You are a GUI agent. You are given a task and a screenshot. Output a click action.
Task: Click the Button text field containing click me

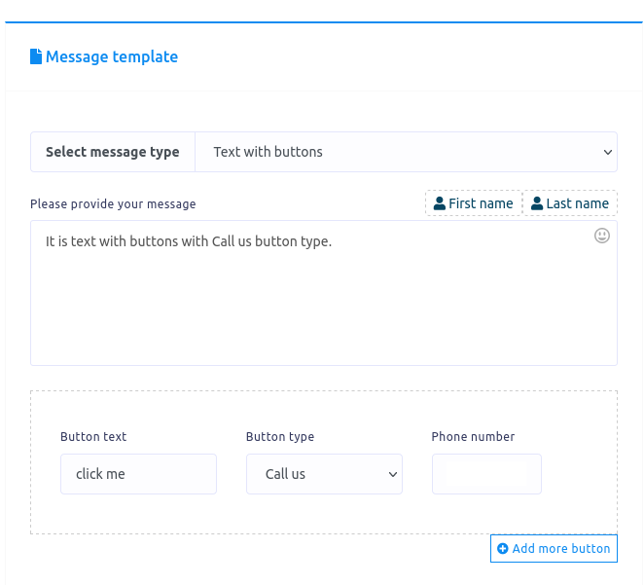(138, 474)
